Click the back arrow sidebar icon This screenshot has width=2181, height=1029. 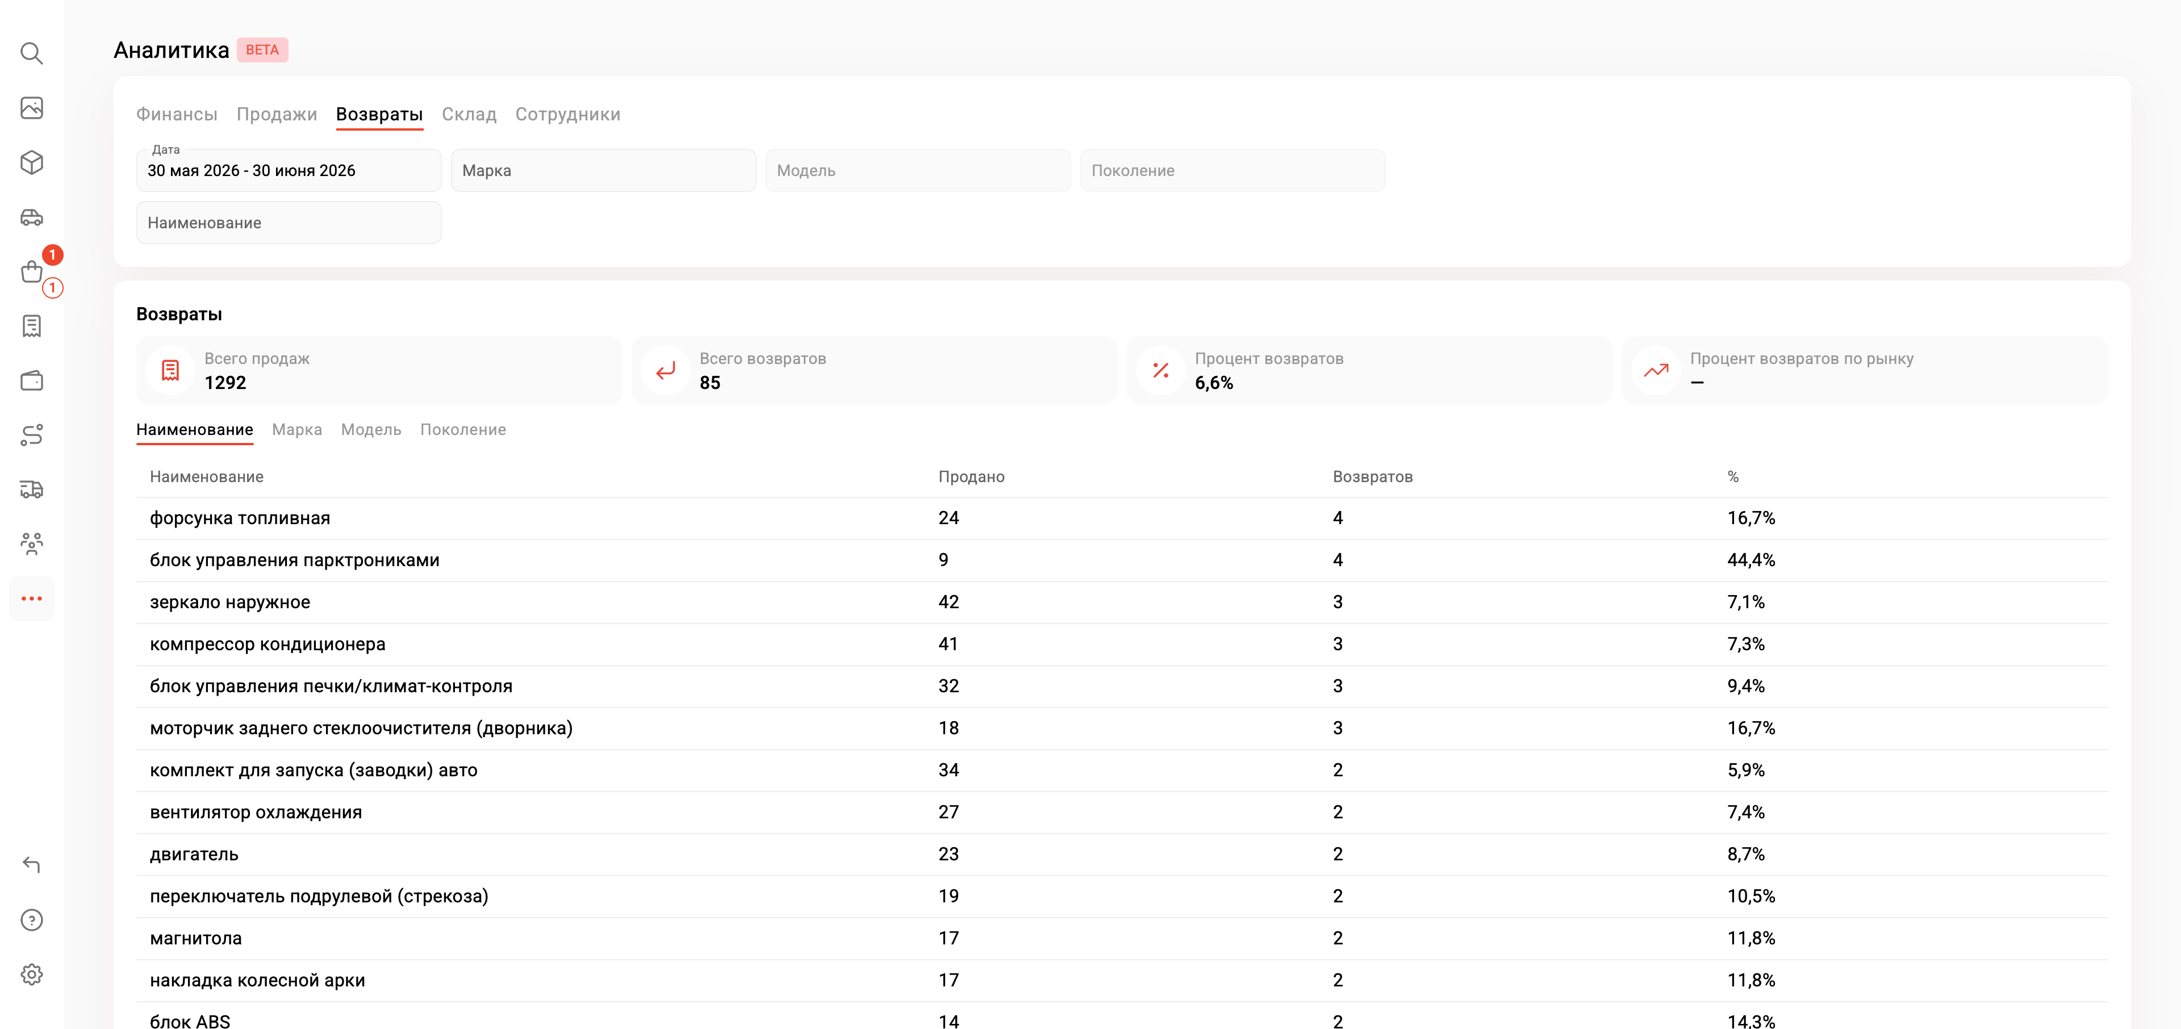31,865
